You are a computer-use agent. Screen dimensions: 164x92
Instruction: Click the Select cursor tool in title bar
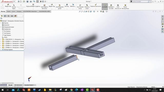click(x=37, y=2)
